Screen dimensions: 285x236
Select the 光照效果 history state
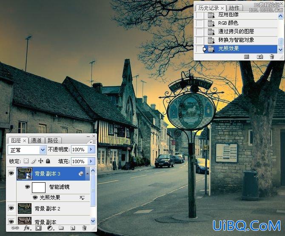pyautogui.click(x=241, y=49)
